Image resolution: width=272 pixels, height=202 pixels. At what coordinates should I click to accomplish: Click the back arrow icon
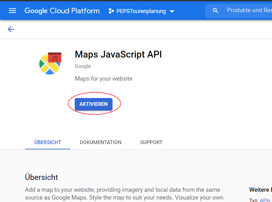coord(11,29)
